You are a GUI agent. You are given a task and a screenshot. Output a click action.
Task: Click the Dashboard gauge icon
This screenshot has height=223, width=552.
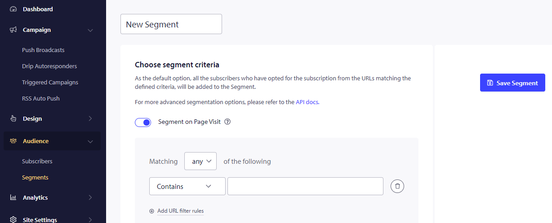point(13,9)
